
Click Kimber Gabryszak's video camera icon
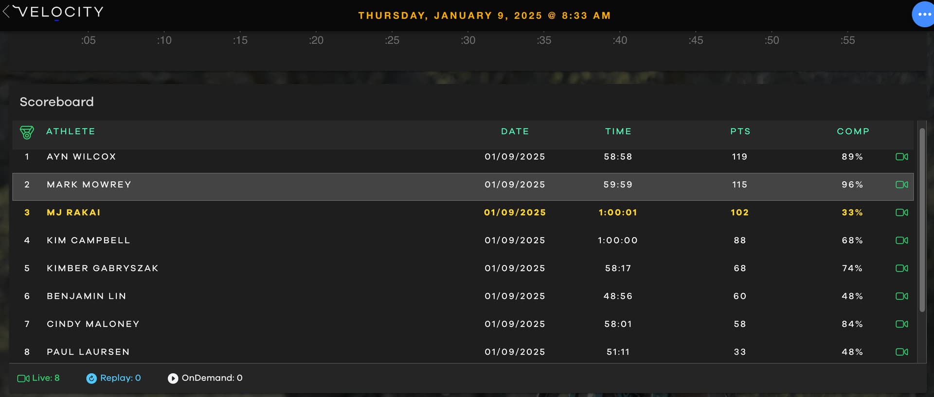click(902, 268)
